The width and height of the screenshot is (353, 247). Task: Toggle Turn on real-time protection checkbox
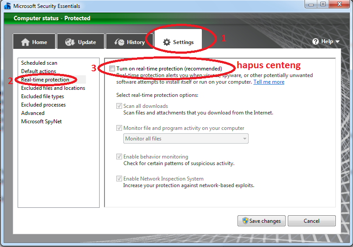tap(112, 68)
